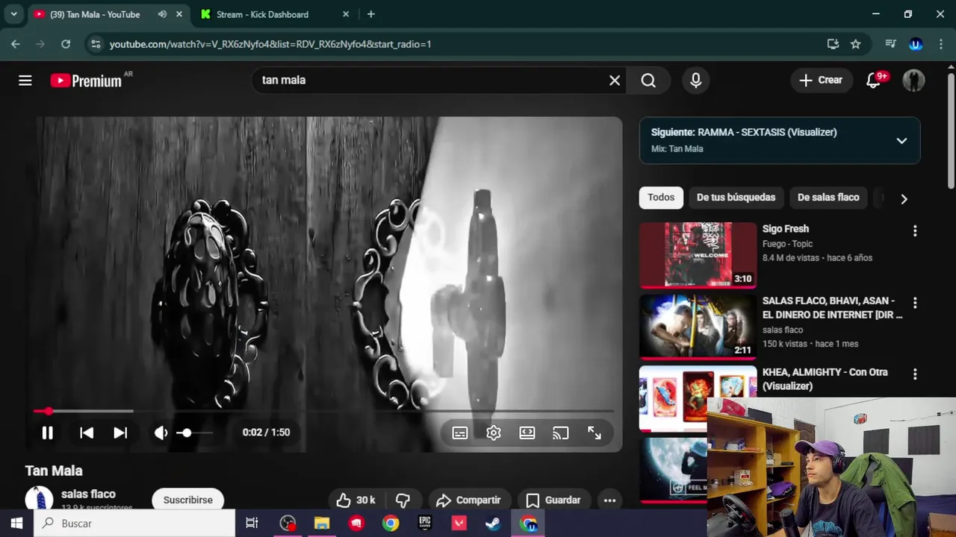Open a new browser tab
The height and width of the screenshot is (537, 956).
(371, 14)
